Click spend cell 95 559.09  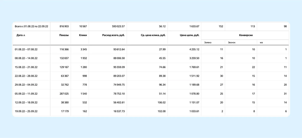tap(119, 67)
